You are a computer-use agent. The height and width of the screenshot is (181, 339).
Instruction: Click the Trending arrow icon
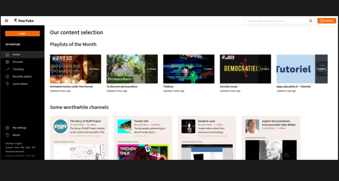coord(7,69)
